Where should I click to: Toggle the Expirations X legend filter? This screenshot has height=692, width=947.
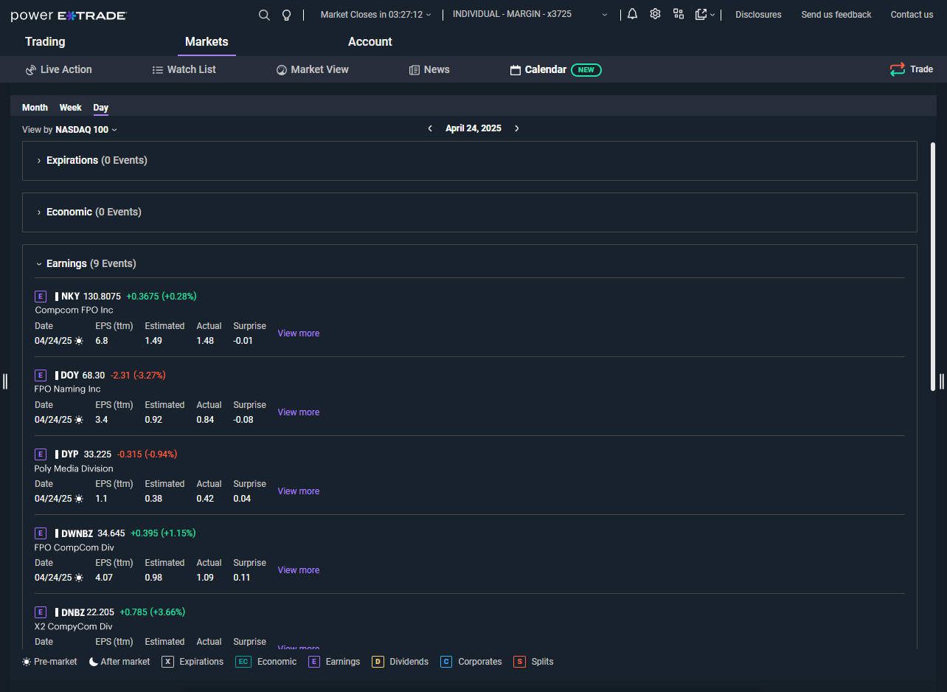tap(167, 662)
